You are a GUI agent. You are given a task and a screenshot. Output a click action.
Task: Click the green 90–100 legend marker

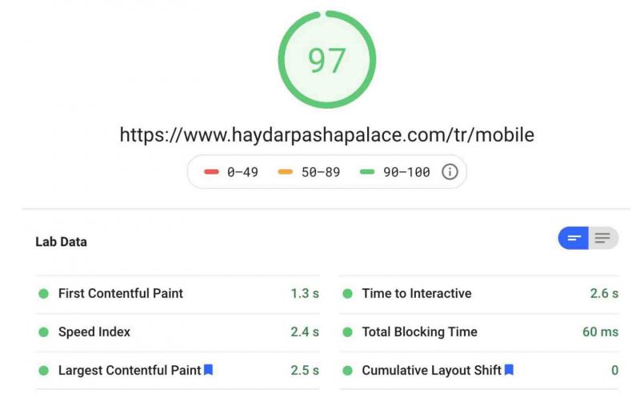(x=367, y=172)
